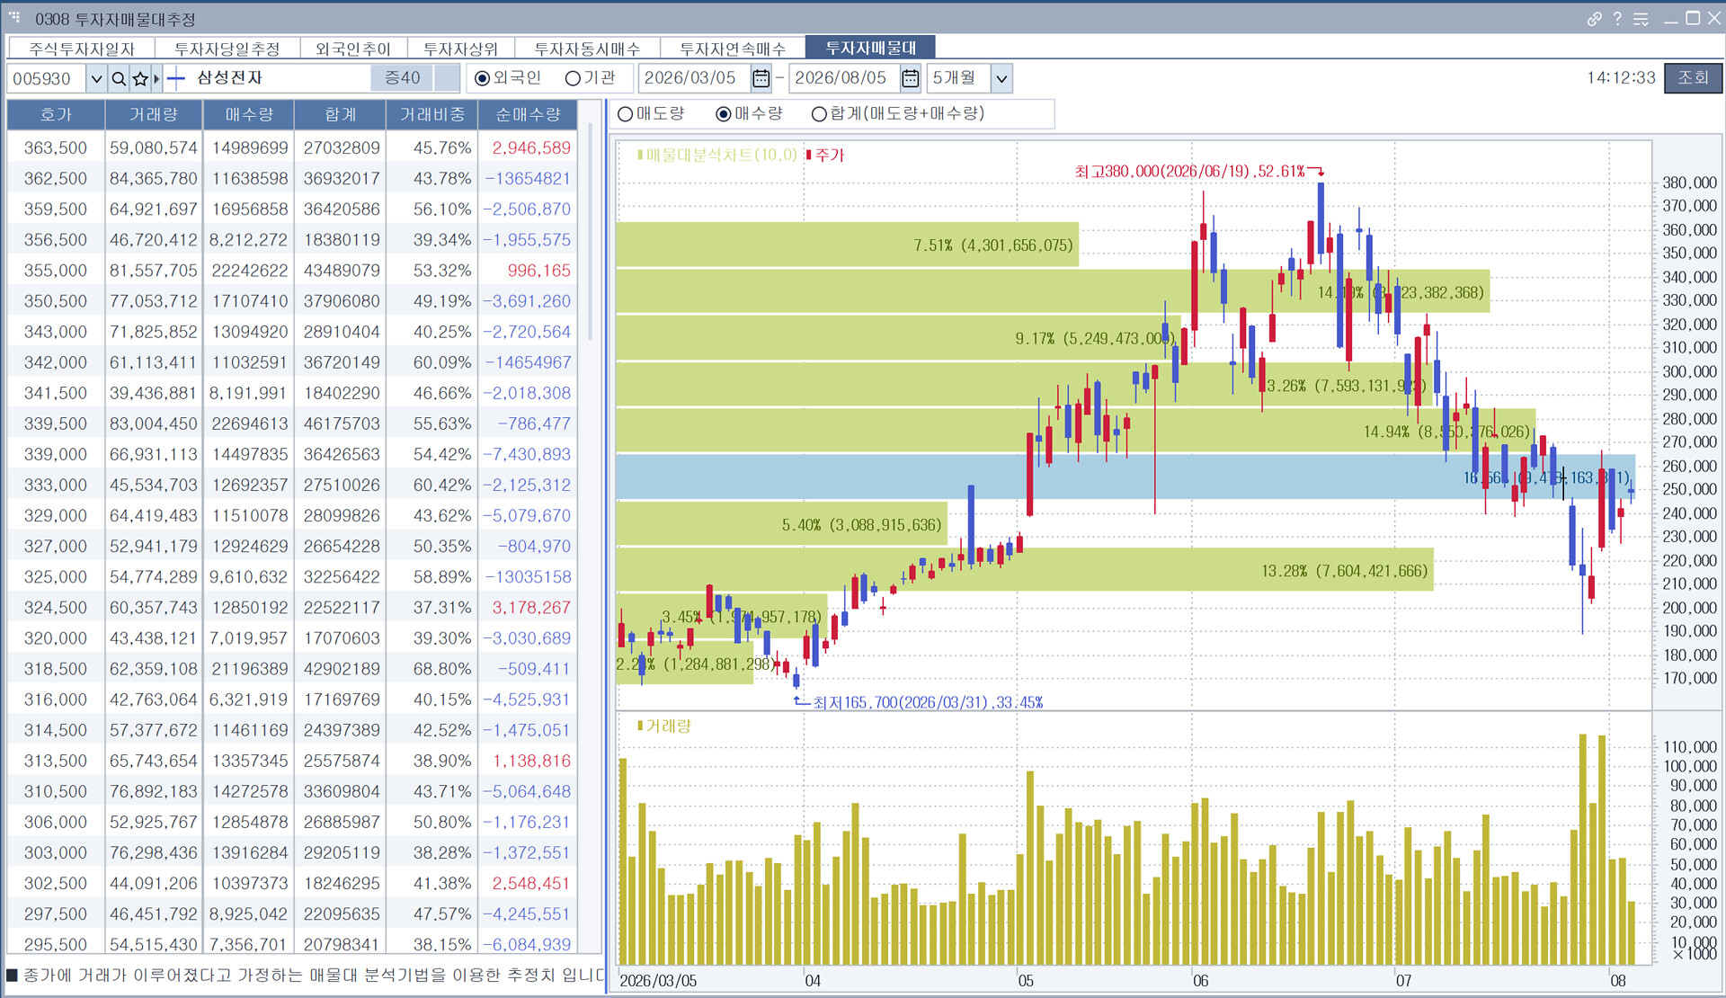The height and width of the screenshot is (998, 1726).
Task: Expand the stock code 005930 dropdown
Action: tap(96, 78)
